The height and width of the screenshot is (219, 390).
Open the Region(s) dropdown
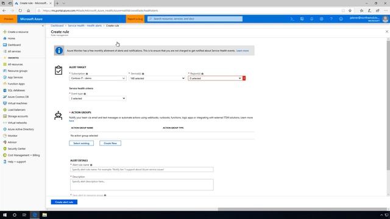point(215,78)
